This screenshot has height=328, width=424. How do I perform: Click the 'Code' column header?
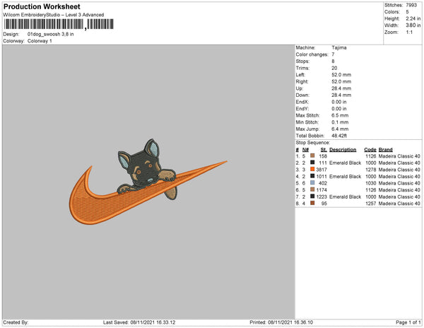click(370, 150)
